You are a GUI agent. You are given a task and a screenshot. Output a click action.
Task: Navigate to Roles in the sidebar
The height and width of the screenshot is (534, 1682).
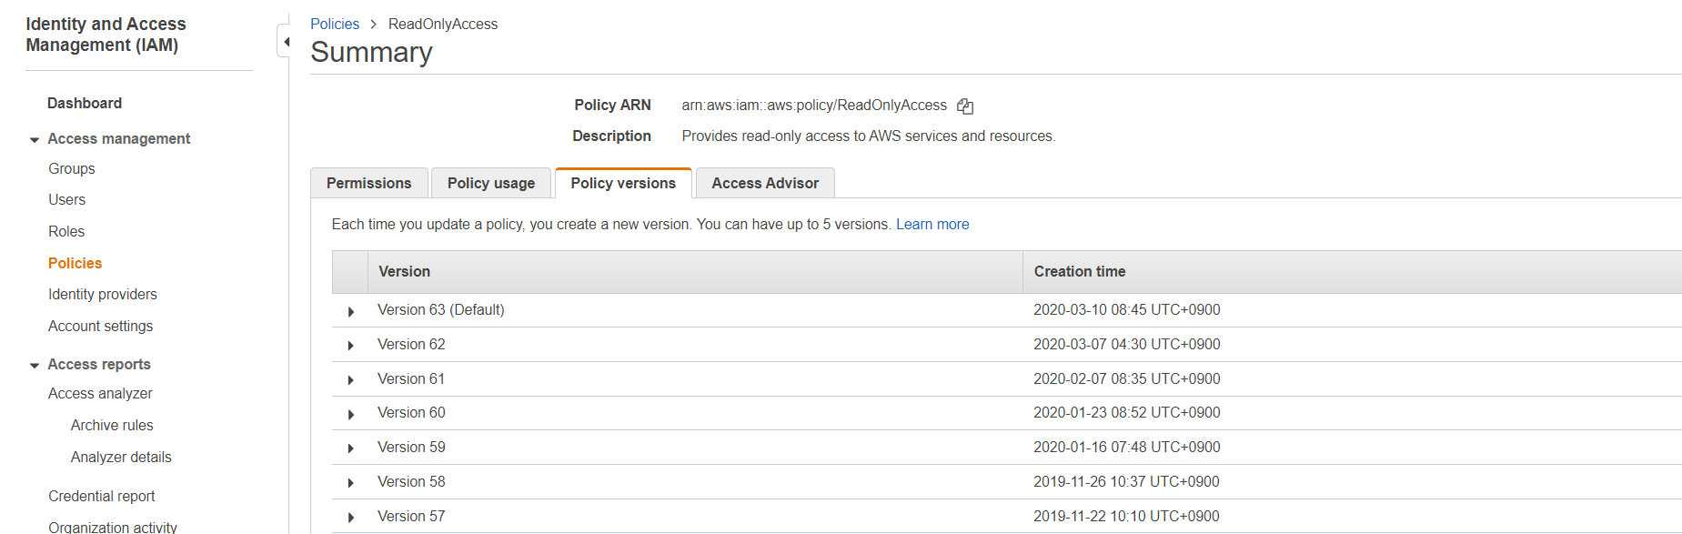[66, 231]
